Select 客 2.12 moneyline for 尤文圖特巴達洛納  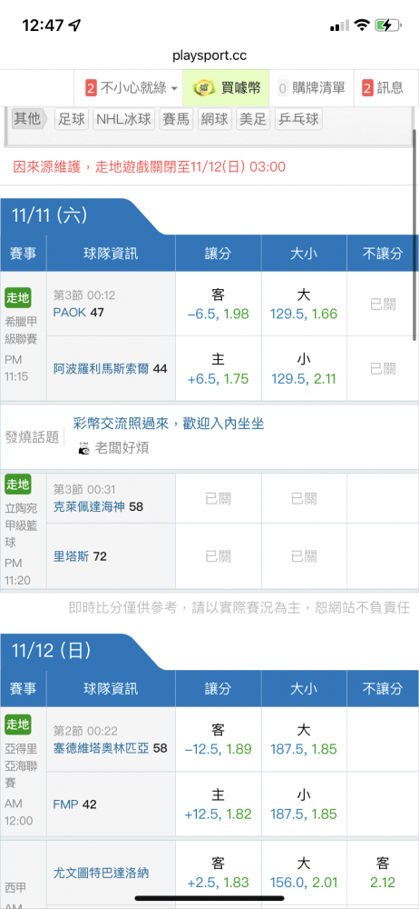(383, 873)
